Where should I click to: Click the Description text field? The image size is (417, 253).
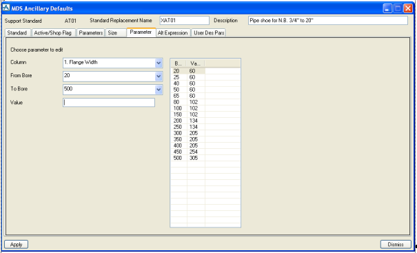[x=328, y=21]
